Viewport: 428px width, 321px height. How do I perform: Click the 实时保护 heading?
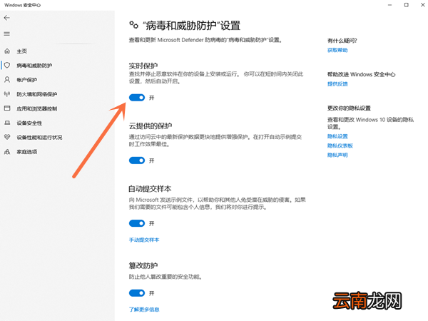point(143,66)
